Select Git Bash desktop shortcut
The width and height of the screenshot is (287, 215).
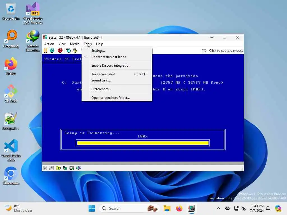[x=11, y=94]
